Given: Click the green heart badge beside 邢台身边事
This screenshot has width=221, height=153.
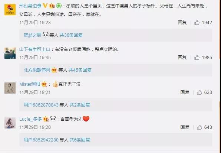Looking at the screenshot, I should [x=59, y=6].
